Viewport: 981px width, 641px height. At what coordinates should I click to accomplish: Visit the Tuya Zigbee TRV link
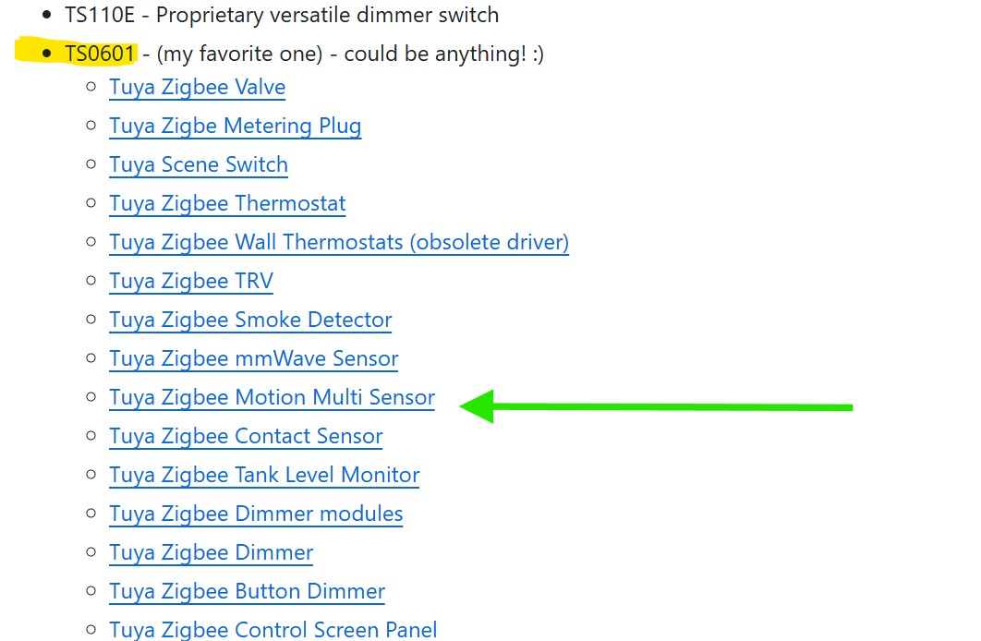click(191, 281)
